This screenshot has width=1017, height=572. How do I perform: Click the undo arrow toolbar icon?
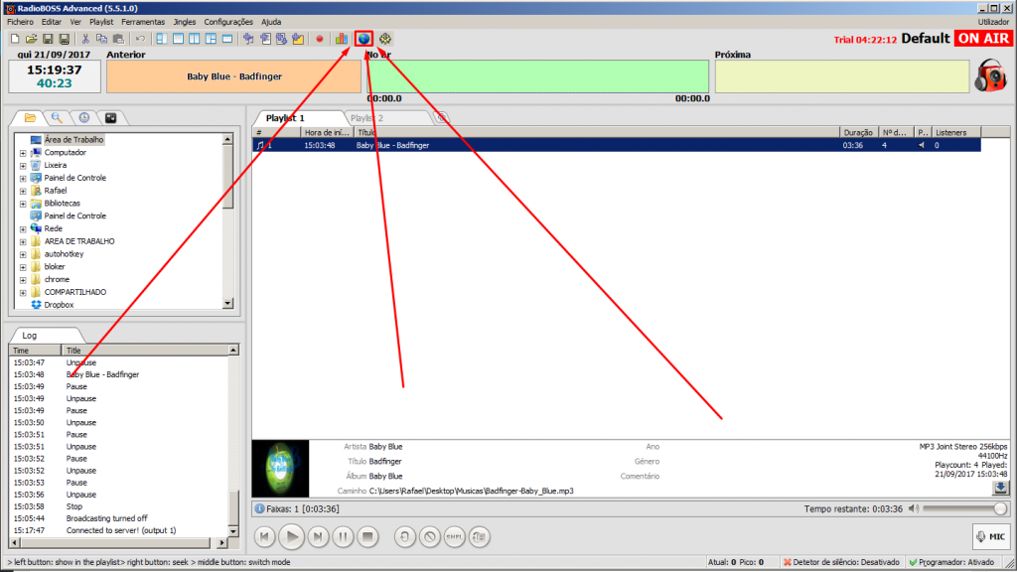click(140, 39)
